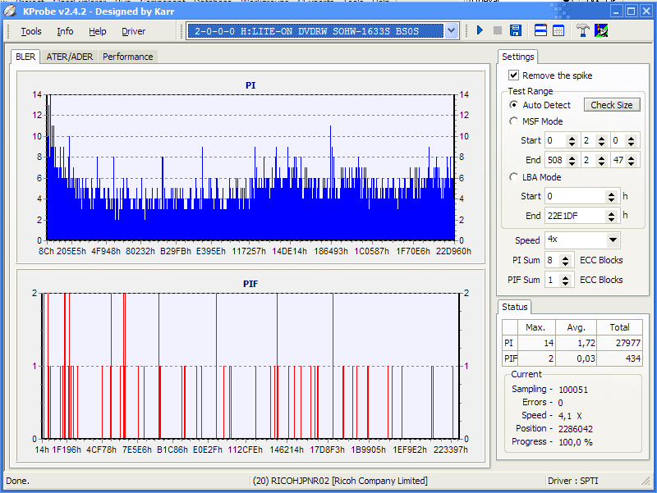Toggle Remove the spike checkbox
Screen dimensions: 657x493
click(x=513, y=75)
